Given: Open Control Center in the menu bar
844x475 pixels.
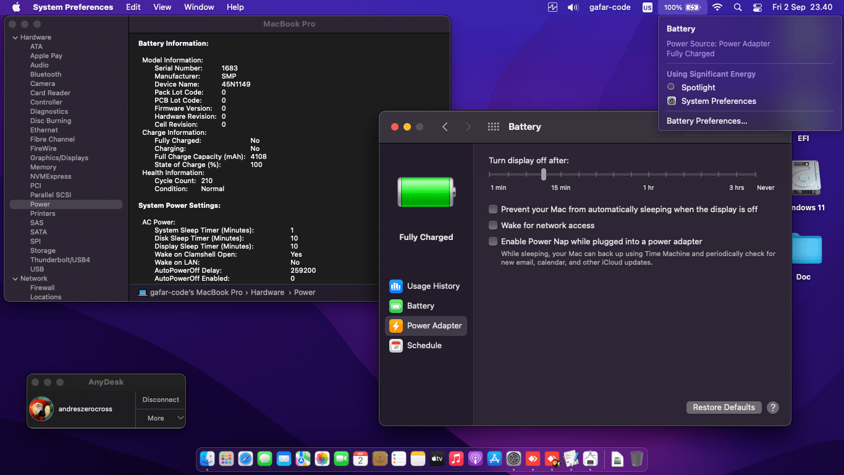Looking at the screenshot, I should tap(757, 7).
